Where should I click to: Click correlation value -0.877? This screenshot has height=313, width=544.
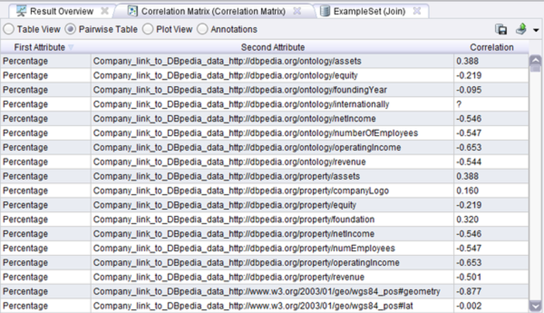pyautogui.click(x=469, y=291)
